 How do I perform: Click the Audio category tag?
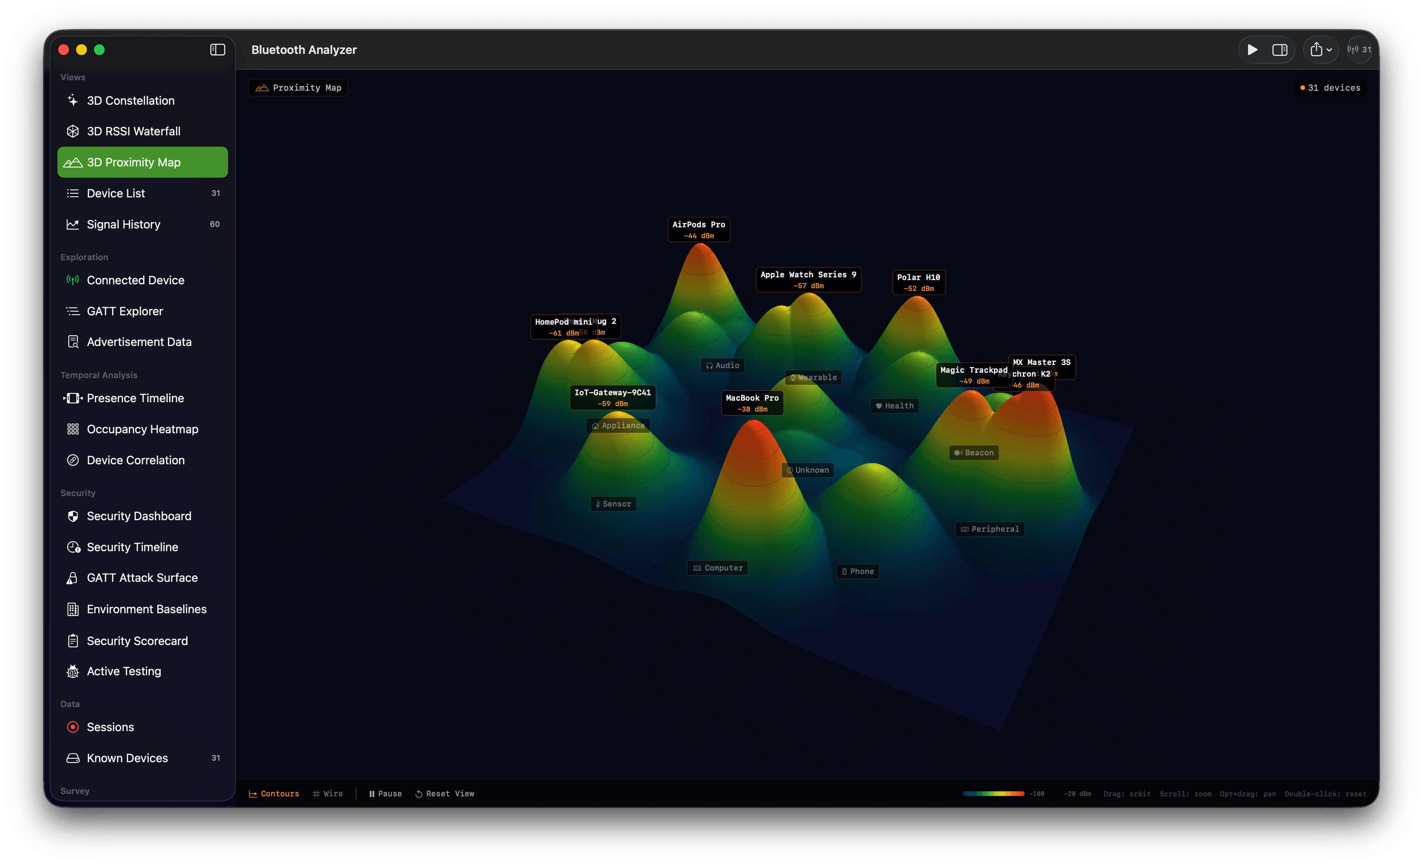tap(722, 365)
